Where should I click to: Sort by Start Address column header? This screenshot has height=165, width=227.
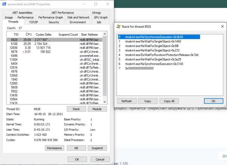[x=91, y=34]
